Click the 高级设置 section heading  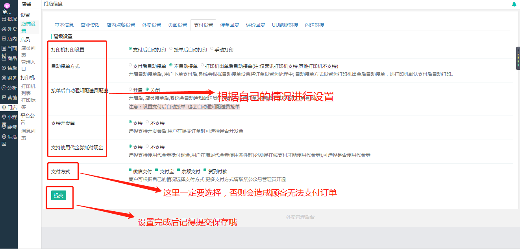(x=63, y=36)
